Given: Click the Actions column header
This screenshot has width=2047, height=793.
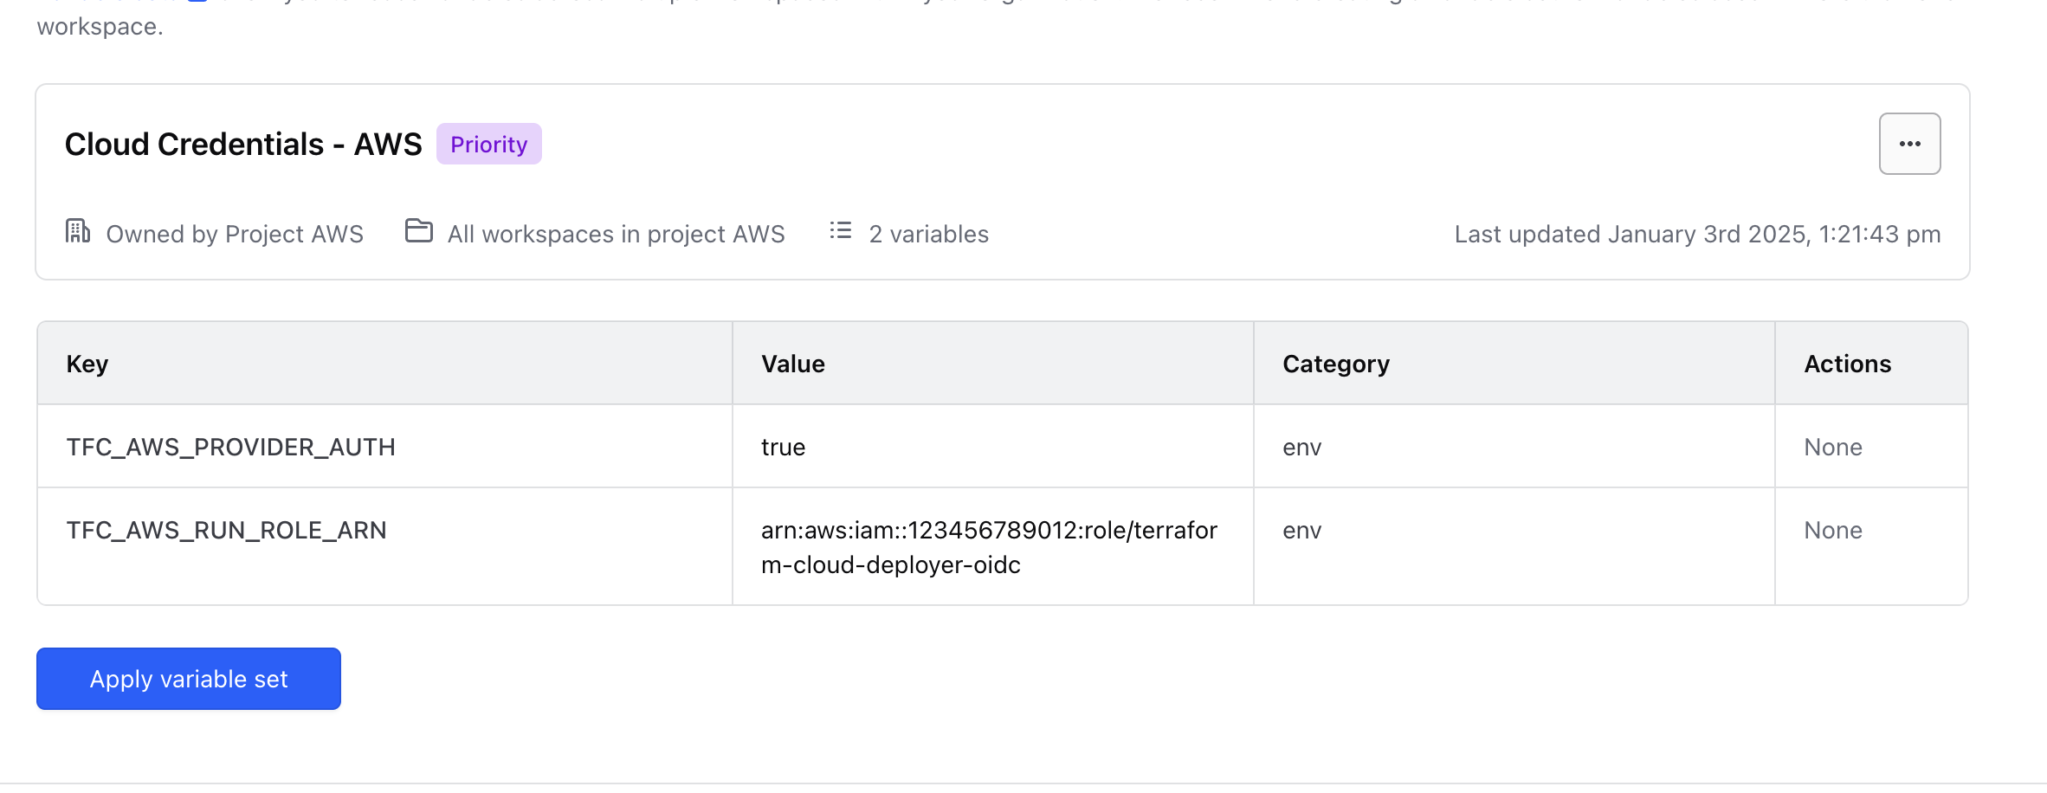Looking at the screenshot, I should click(1847, 364).
